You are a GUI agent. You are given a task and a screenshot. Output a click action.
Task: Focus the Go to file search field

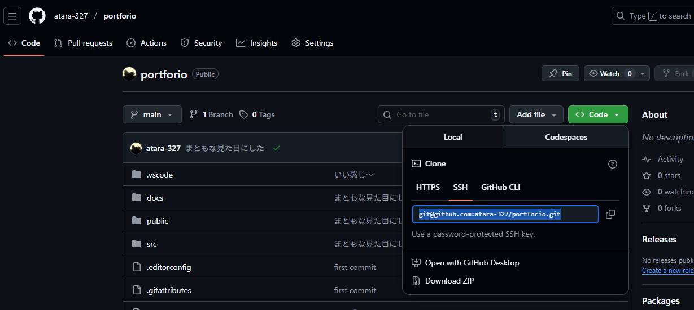[441, 114]
